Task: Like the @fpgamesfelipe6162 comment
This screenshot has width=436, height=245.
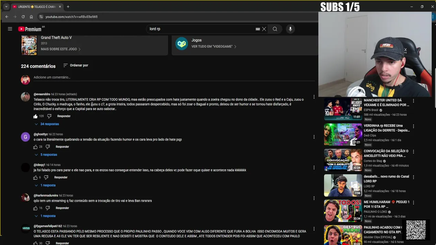Action: click(35, 243)
